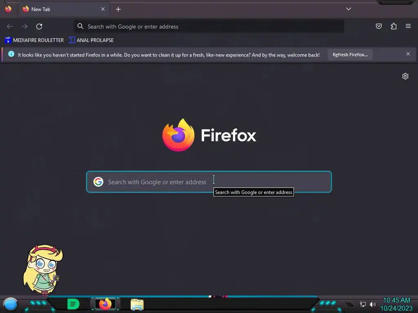418x313 pixels.
Task: Open a new tab with plus button
Action: click(118, 9)
